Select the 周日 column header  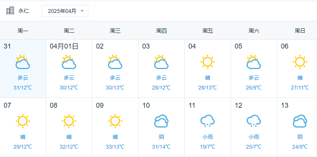tap(300, 31)
